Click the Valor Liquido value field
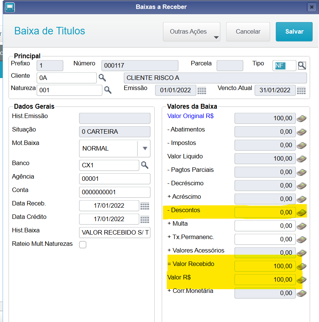The image size is (319, 322). pos(265,158)
